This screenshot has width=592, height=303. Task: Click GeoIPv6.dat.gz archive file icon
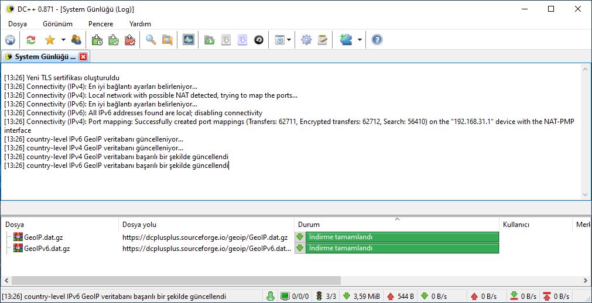18,248
